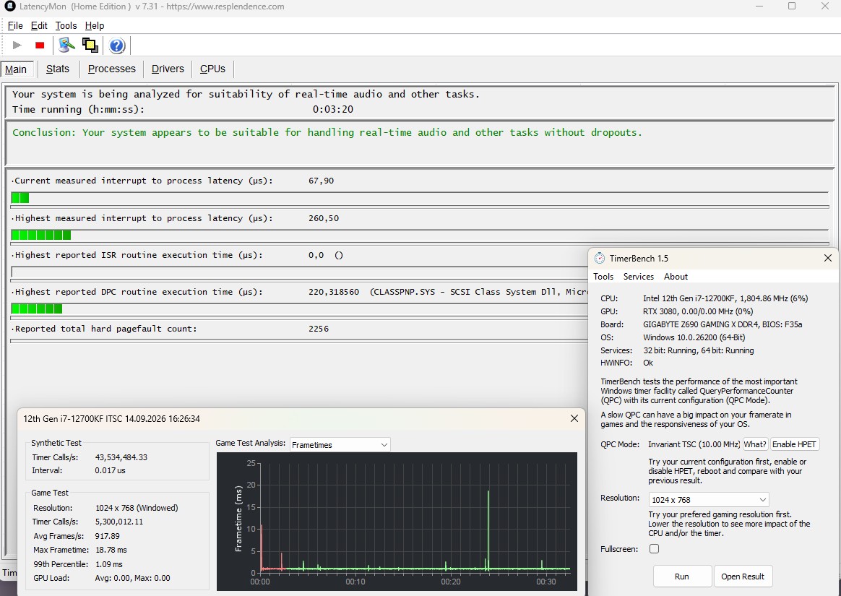Switch to the Drivers tab
Screen dimensions: 841x596
[168, 69]
